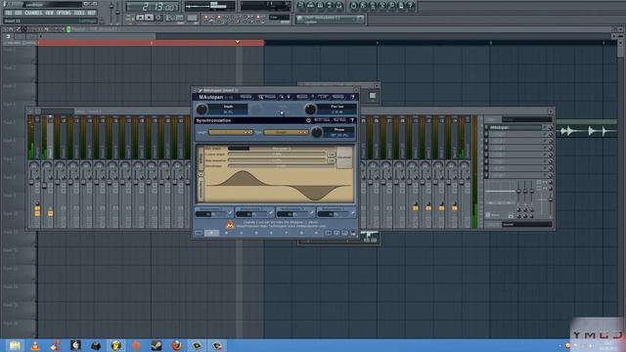Adjust the Smoothness slider

pos(282,165)
